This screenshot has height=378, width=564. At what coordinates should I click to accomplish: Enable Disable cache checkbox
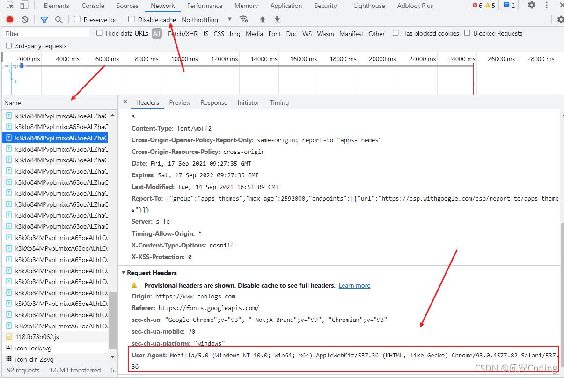pyautogui.click(x=132, y=19)
